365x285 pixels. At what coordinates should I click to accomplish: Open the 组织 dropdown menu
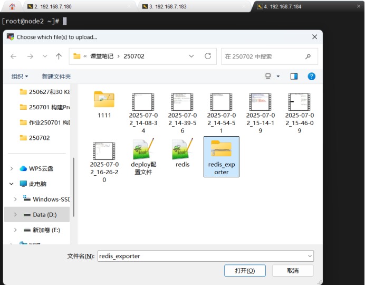tap(20, 77)
